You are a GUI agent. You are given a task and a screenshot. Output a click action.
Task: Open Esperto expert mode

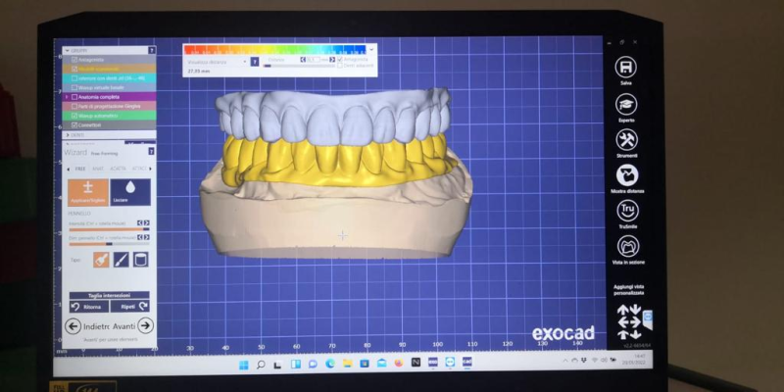point(625,102)
